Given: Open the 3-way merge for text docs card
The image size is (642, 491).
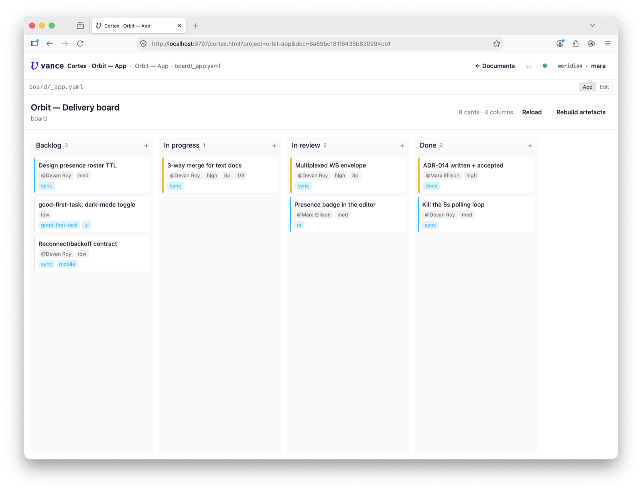Looking at the screenshot, I should 220,175.
